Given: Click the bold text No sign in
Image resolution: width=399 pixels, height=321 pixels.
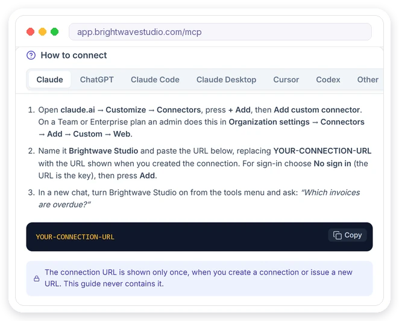Looking at the screenshot, I should coord(332,164).
